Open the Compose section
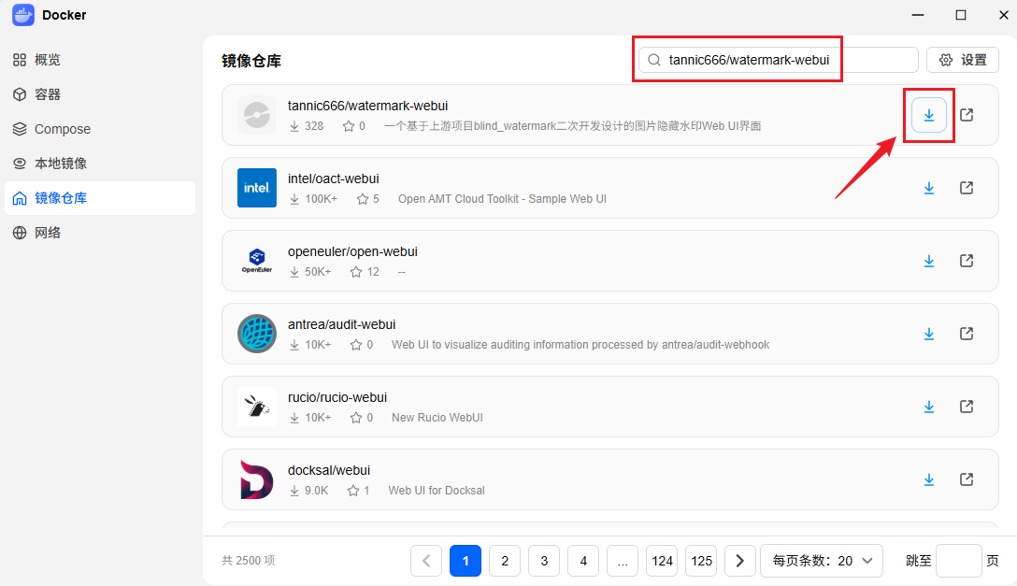The width and height of the screenshot is (1017, 586). pyautogui.click(x=100, y=129)
